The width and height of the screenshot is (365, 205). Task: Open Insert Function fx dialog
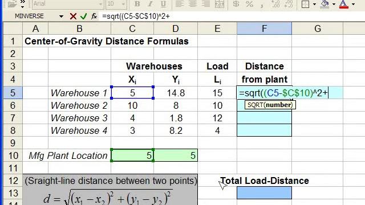[94, 17]
